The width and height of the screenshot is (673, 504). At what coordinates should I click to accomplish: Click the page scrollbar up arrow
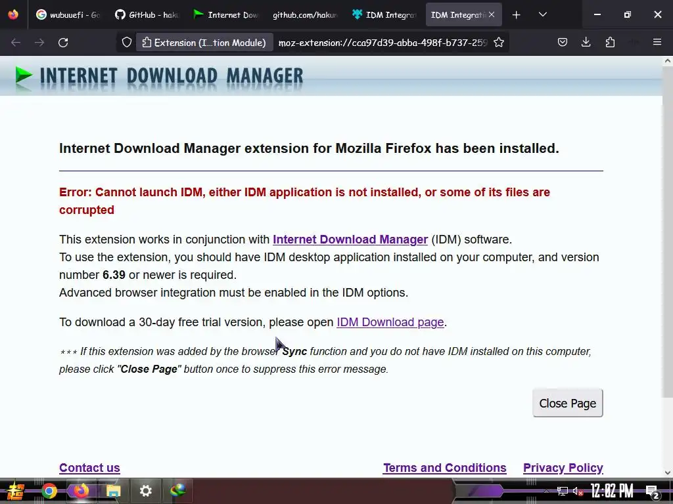(x=668, y=61)
